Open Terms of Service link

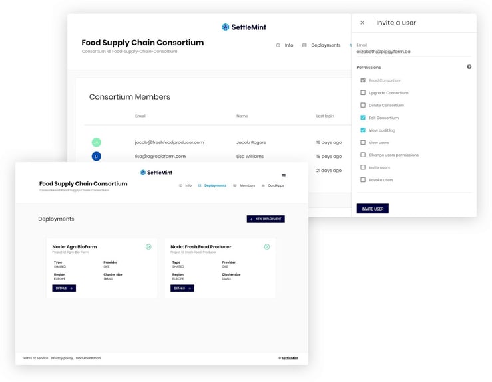(35, 358)
